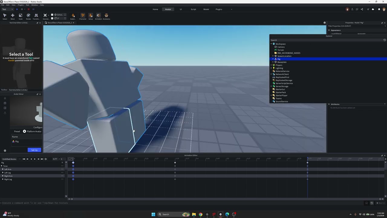This screenshot has height=218, width=387.
Task: Select Camera in the Explorer
Action: click(x=281, y=47)
